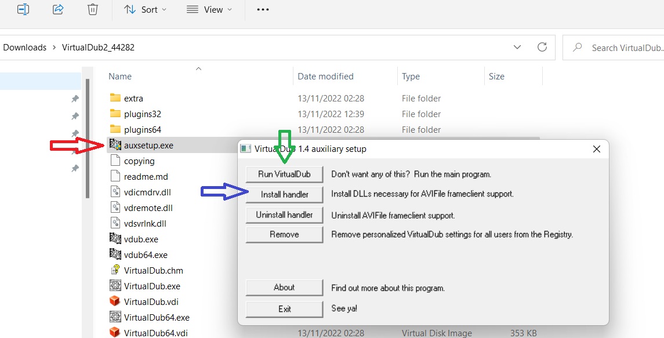
Task: Sort by the Type column header
Action: point(411,77)
